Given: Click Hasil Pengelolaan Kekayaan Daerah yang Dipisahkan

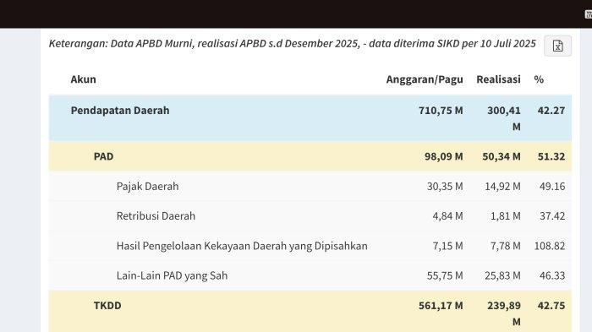Looking at the screenshot, I should (x=242, y=246).
